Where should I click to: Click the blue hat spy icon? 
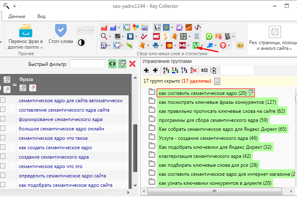pyautogui.click(x=156, y=45)
